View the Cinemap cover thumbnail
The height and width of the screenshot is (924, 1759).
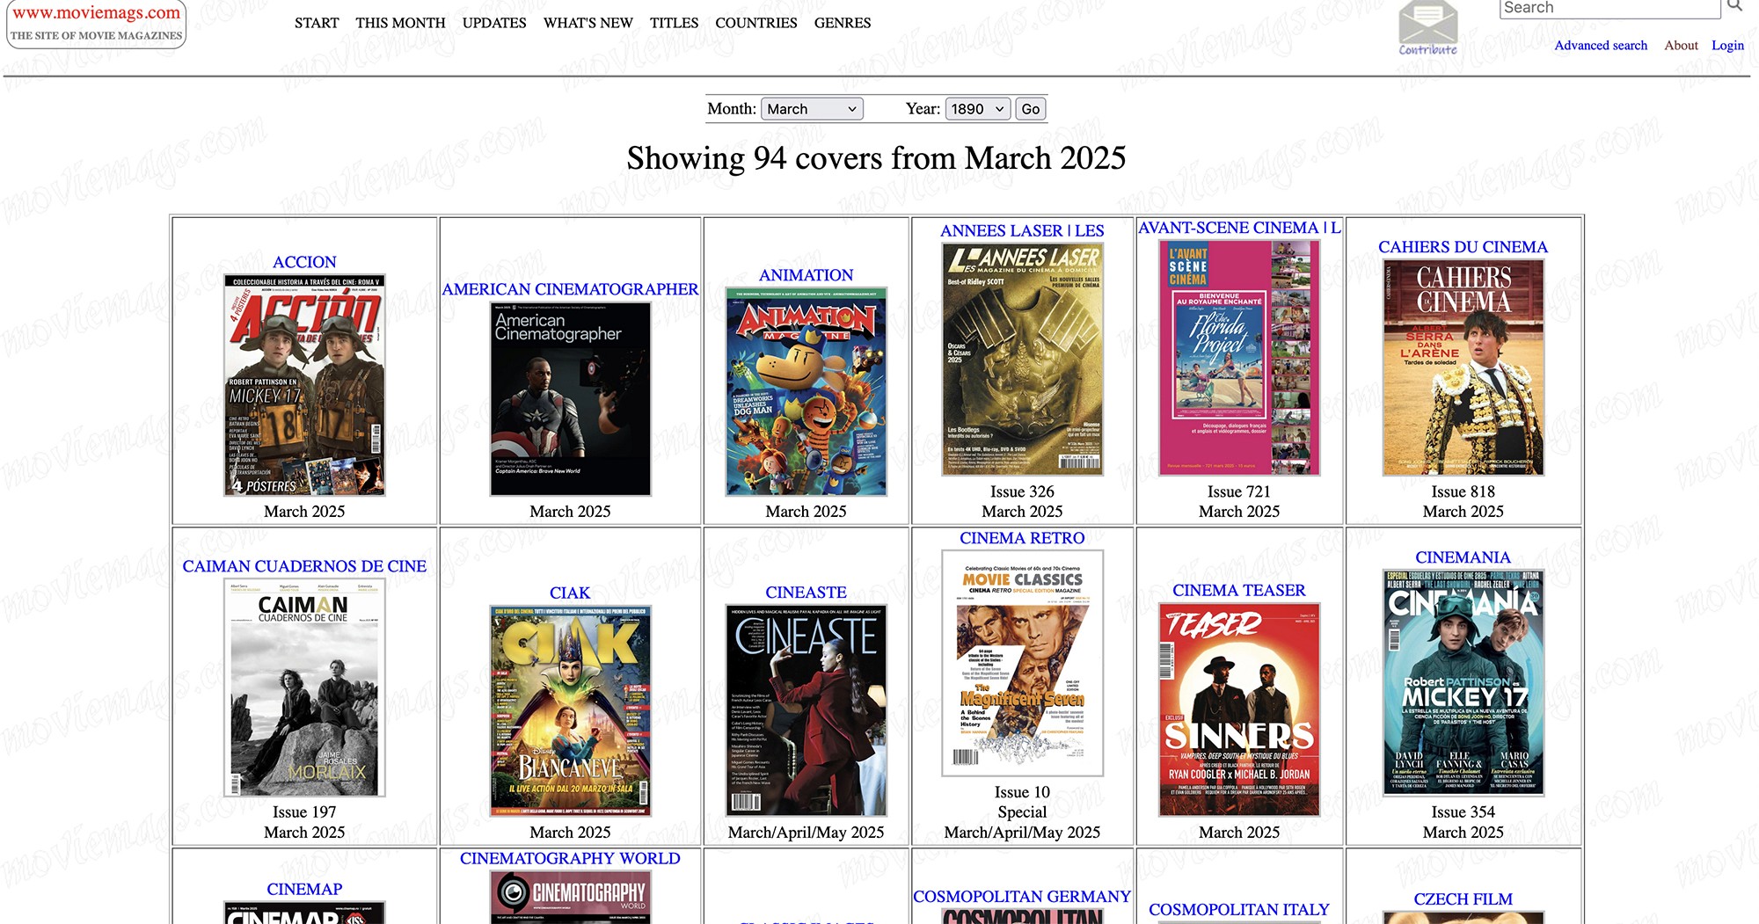304,913
